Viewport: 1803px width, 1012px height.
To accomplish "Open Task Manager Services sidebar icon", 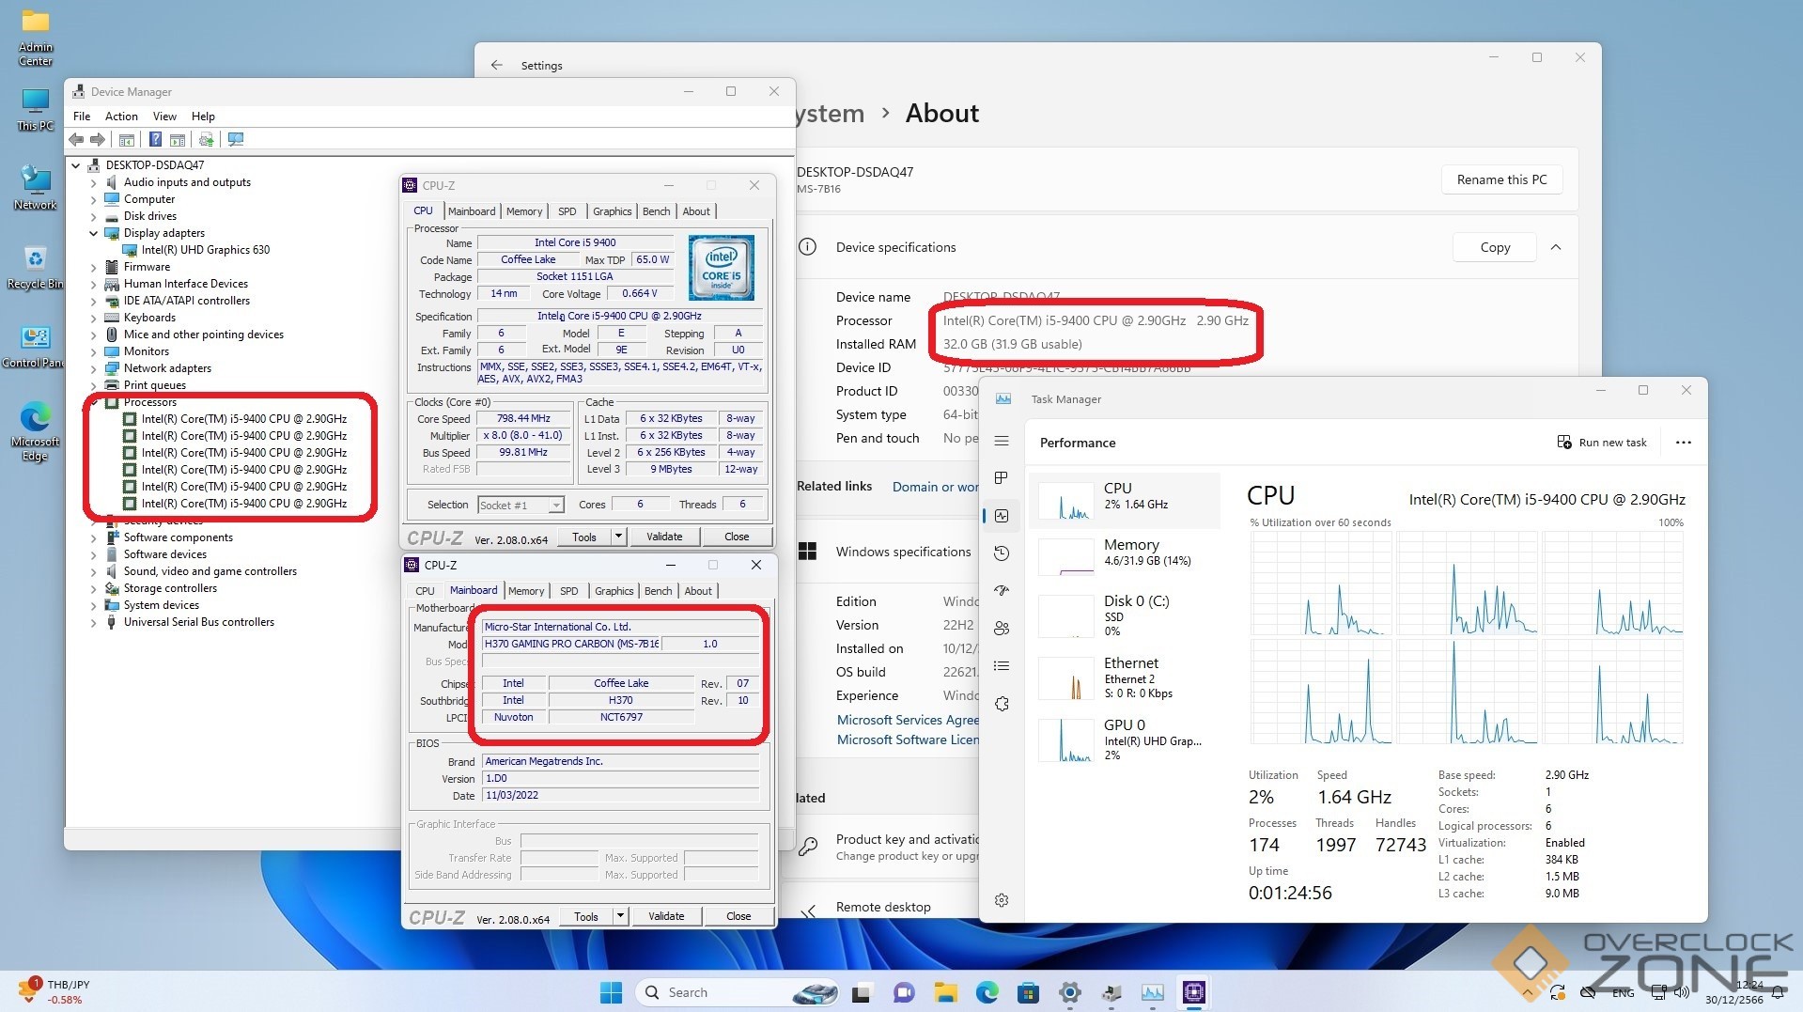I will pos(1002,704).
